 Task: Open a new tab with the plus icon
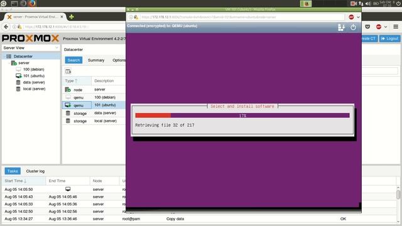coord(72,17)
